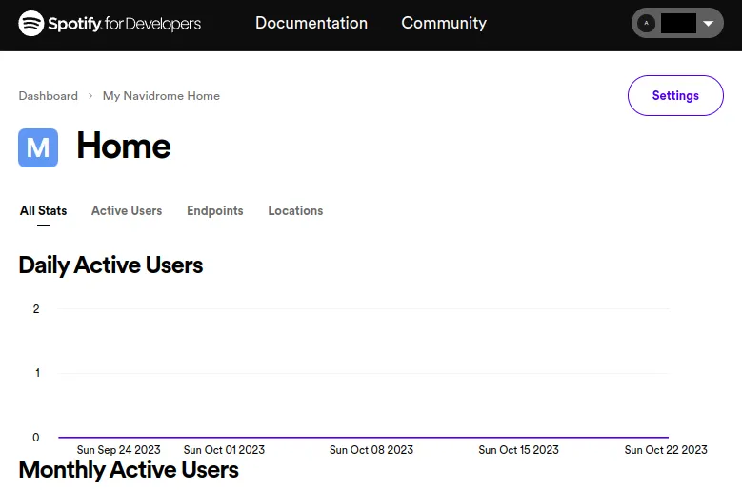Expand the account menu dropdown arrow
The image size is (742, 490).
[x=708, y=23]
